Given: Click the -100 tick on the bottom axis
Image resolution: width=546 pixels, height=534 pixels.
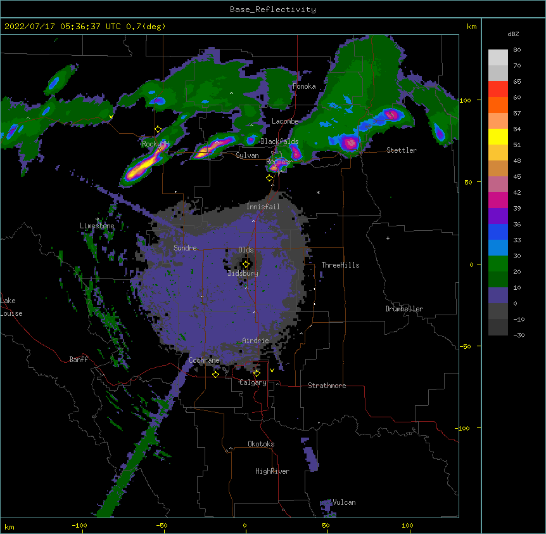Looking at the screenshot, I should pyautogui.click(x=79, y=525).
